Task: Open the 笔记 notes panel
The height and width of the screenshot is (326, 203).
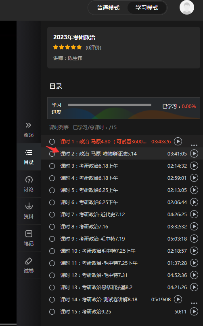Action: [x=29, y=238]
